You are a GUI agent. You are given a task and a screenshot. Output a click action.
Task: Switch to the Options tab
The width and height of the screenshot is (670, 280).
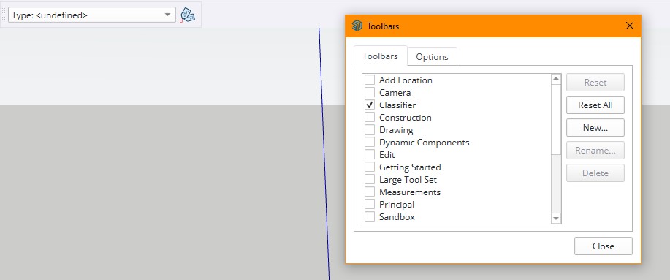click(x=432, y=57)
